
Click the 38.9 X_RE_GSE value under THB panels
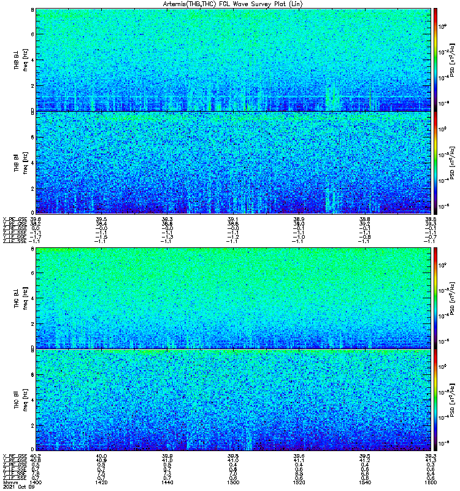(299, 219)
